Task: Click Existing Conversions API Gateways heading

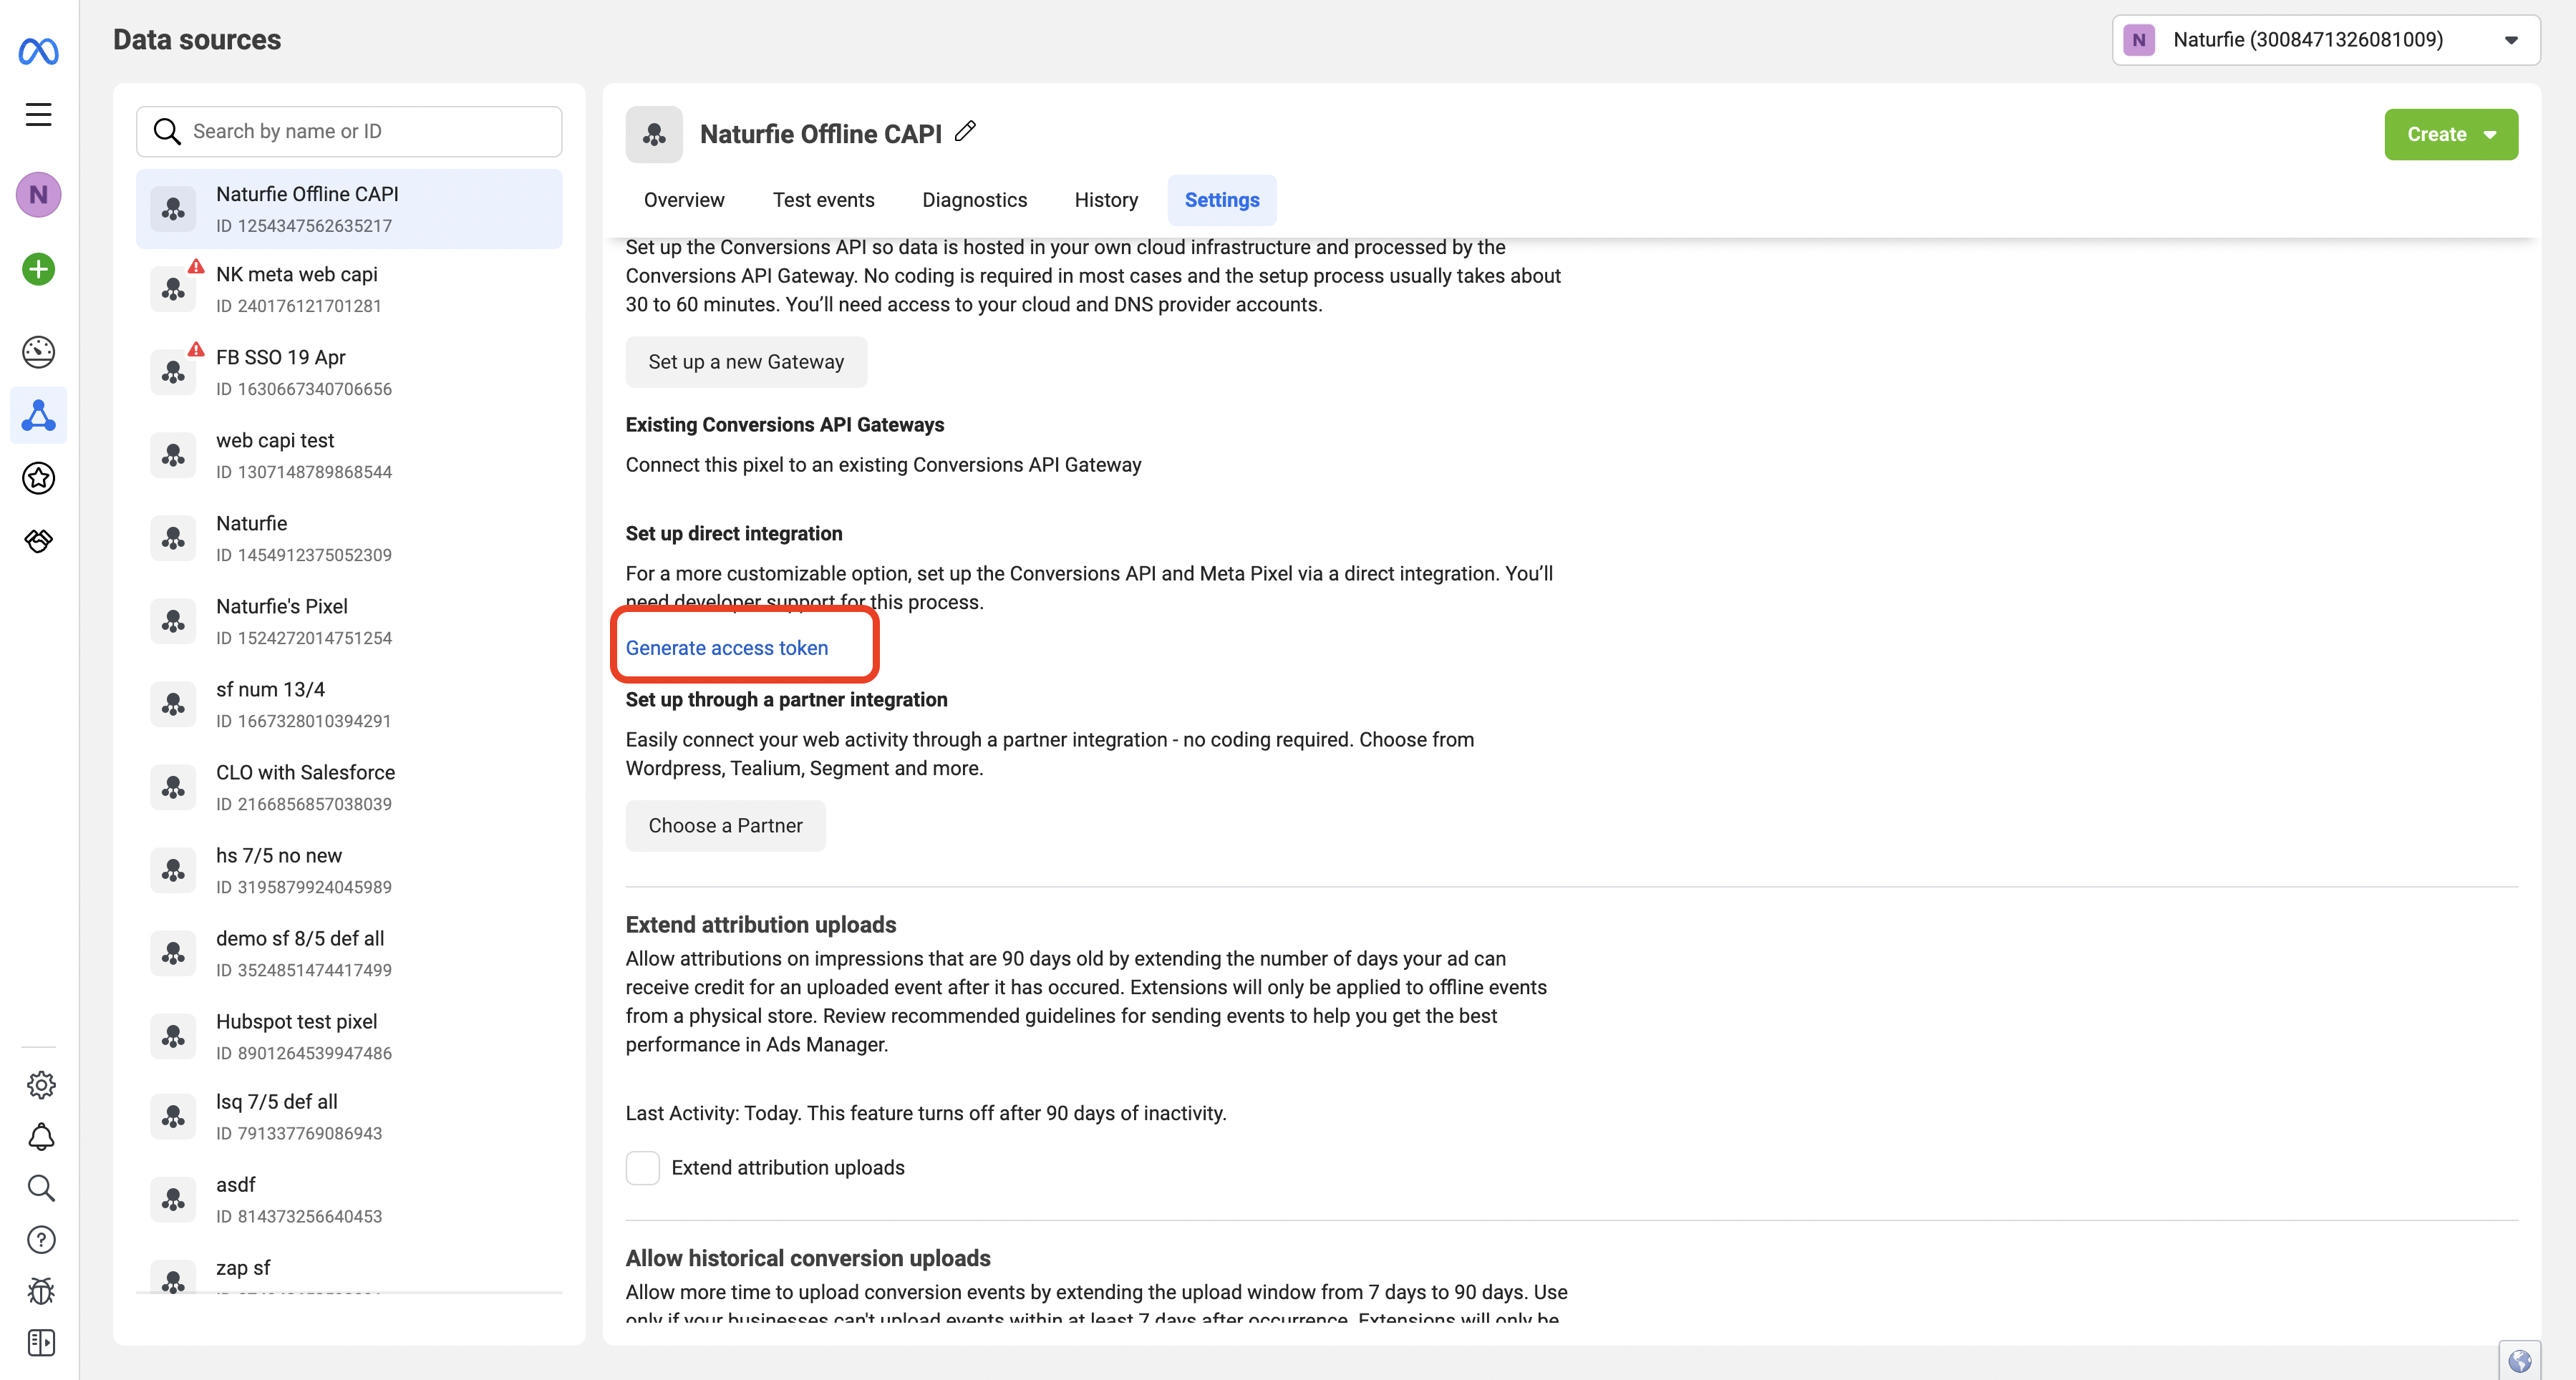Action: 785,425
